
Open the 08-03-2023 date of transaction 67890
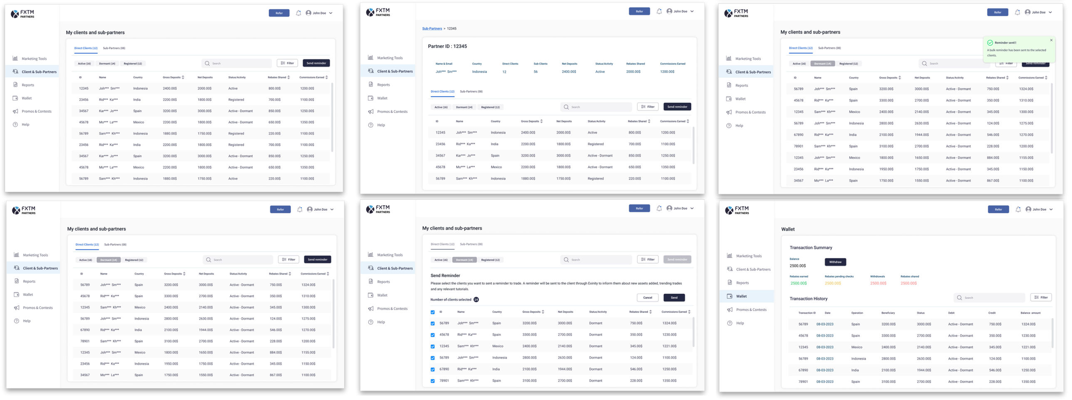click(x=824, y=370)
